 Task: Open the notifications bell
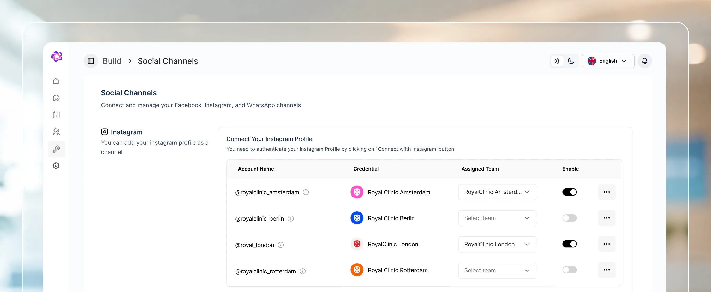click(x=644, y=61)
